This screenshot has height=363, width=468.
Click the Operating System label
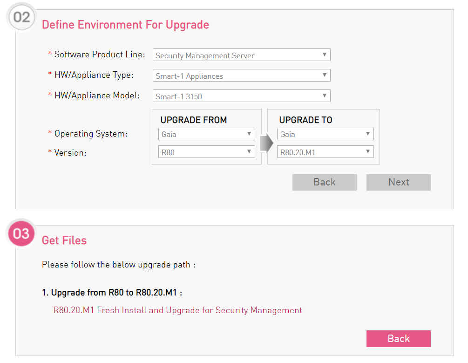(91, 134)
